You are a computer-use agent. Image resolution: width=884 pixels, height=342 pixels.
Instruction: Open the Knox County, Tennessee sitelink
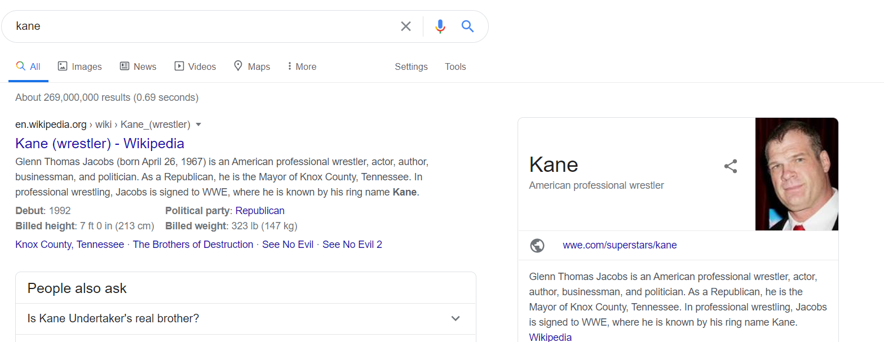tap(69, 245)
